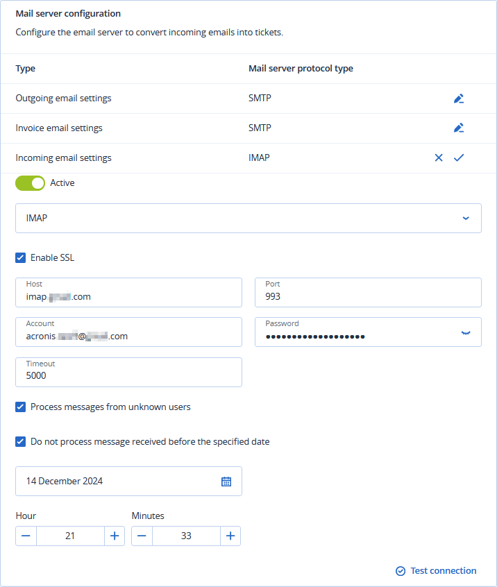Decrease the Hour value with minus

[x=26, y=536]
